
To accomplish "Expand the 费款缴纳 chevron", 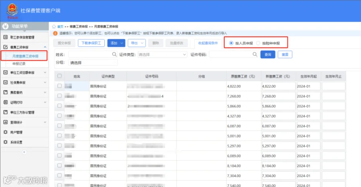I will pyautogui.click(x=45, y=92).
